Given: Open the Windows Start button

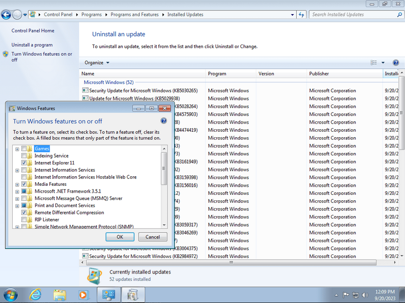Looking at the screenshot, I should tap(10, 295).
